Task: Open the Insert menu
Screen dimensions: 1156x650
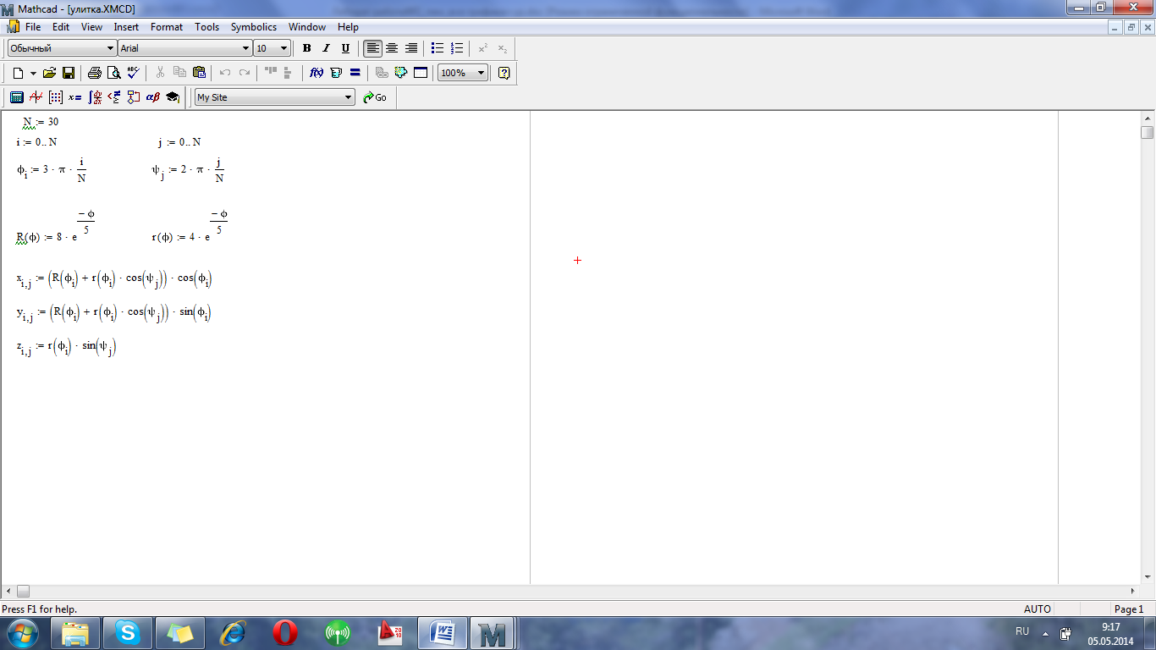Action: pyautogui.click(x=126, y=27)
